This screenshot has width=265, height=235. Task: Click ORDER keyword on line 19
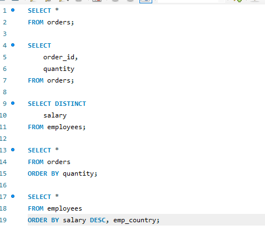click(38, 220)
